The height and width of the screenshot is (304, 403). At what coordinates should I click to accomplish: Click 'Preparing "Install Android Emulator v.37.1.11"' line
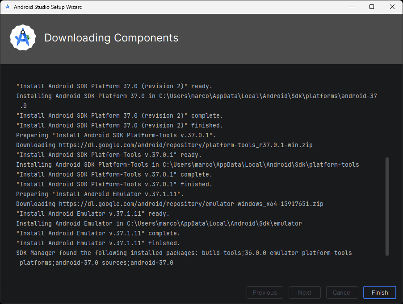pos(100,194)
